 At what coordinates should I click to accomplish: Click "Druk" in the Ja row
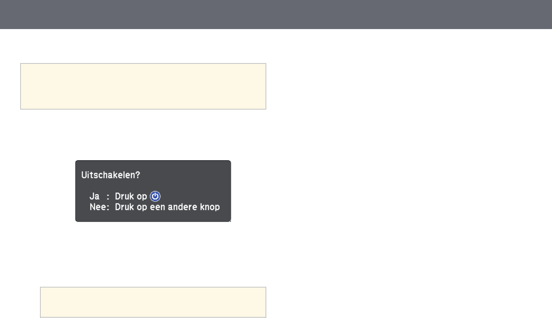coord(123,196)
